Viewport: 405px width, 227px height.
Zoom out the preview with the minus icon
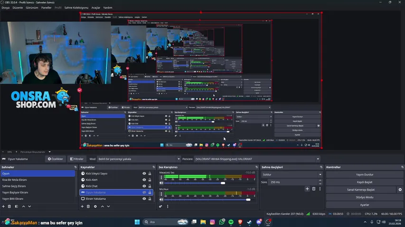click(3, 152)
